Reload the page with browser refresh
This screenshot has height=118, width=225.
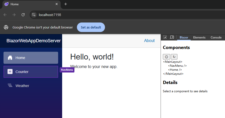point(23,15)
